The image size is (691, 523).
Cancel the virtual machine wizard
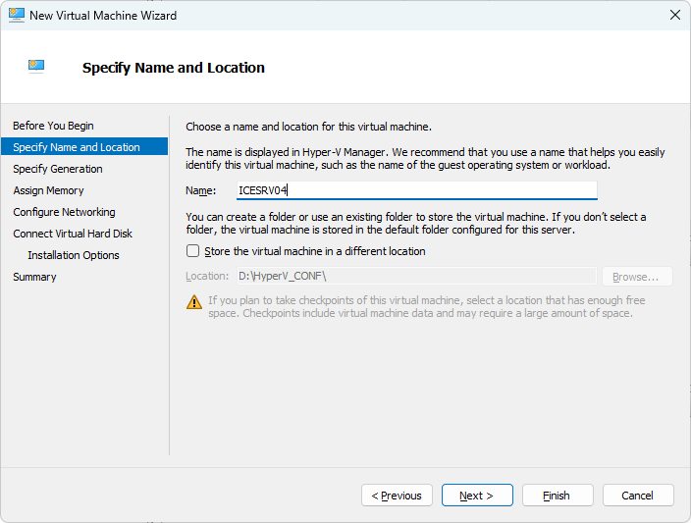(638, 496)
